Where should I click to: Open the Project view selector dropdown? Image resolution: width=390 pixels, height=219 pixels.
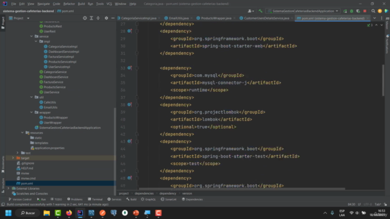click(19, 18)
